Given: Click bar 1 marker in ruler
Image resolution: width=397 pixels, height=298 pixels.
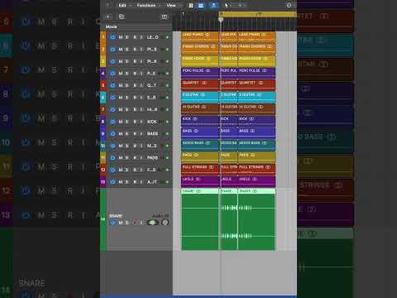Looking at the screenshot, I should 183,14.
